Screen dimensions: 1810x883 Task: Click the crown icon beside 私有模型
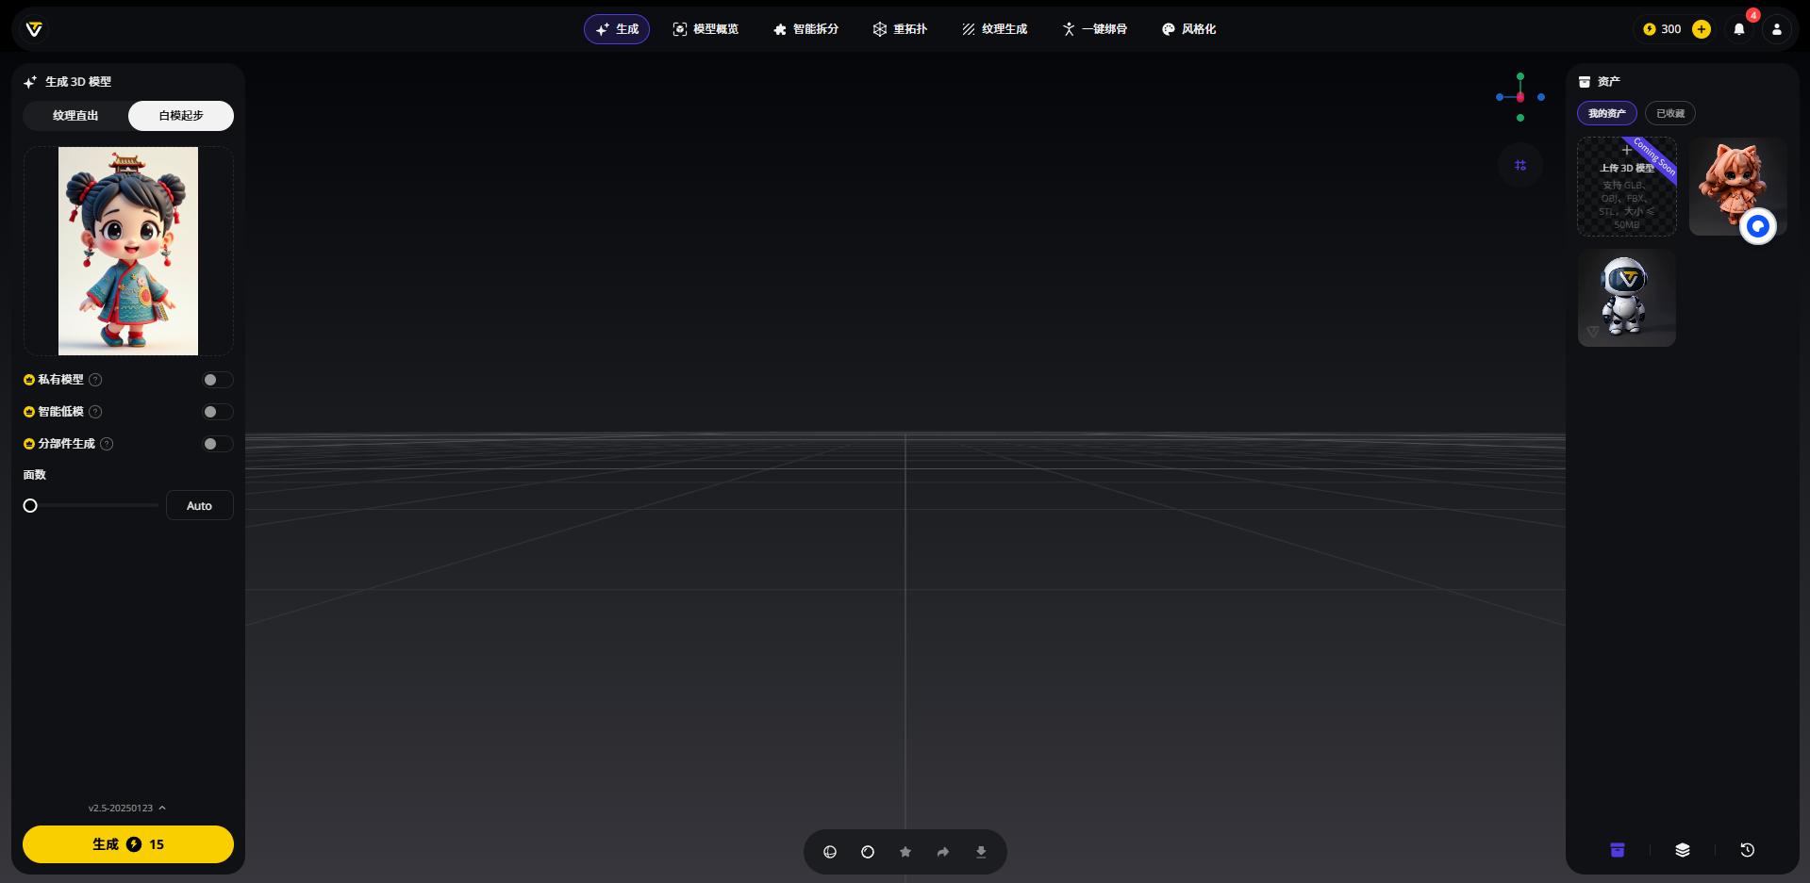tap(29, 380)
